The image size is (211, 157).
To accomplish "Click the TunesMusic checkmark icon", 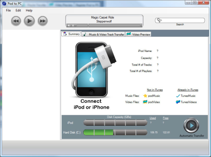I will click(x=178, y=96).
